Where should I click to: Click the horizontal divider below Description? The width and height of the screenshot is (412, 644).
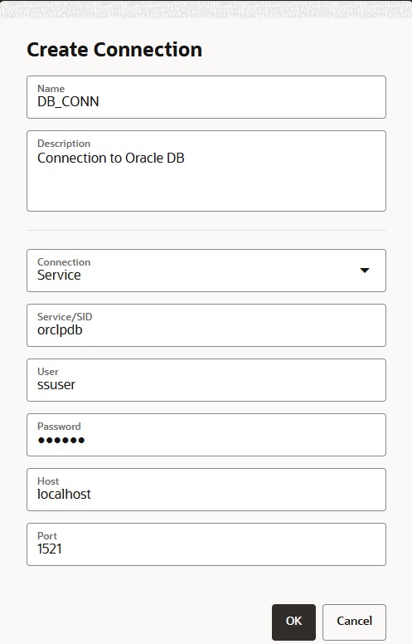[206, 231]
